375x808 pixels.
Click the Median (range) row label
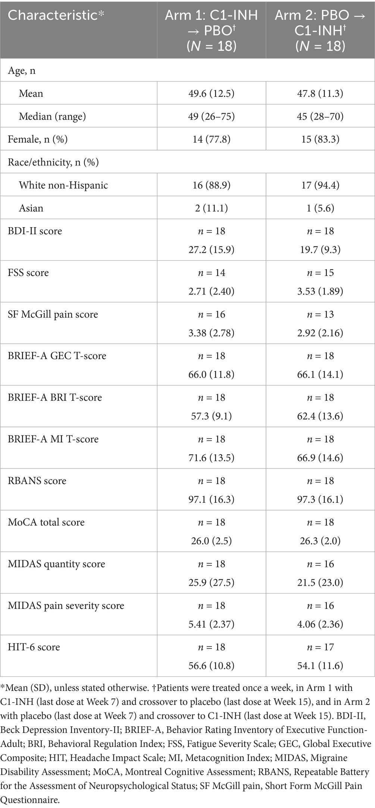(52, 117)
